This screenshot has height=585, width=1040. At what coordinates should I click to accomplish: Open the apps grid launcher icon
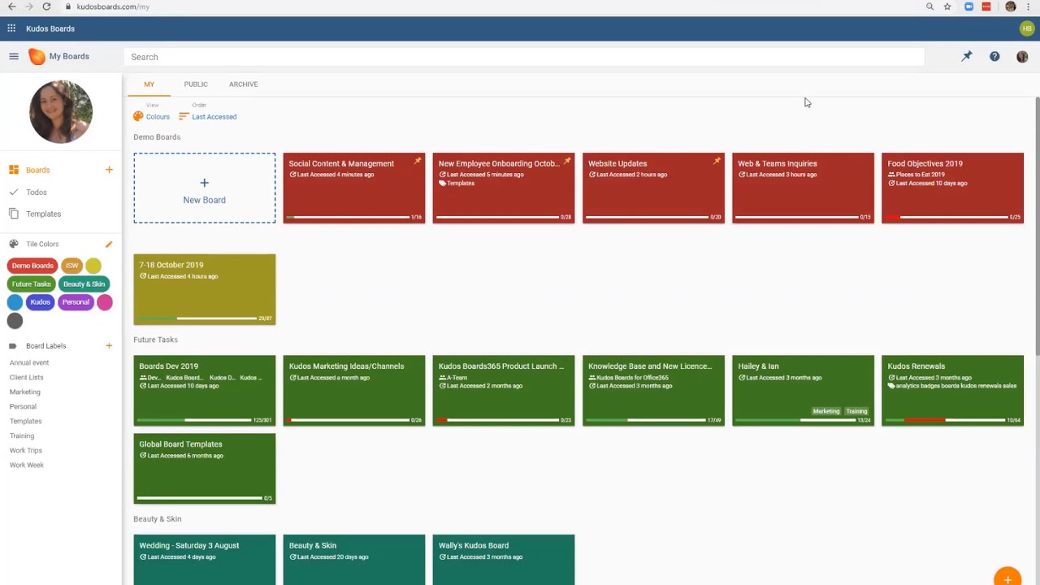(x=11, y=28)
